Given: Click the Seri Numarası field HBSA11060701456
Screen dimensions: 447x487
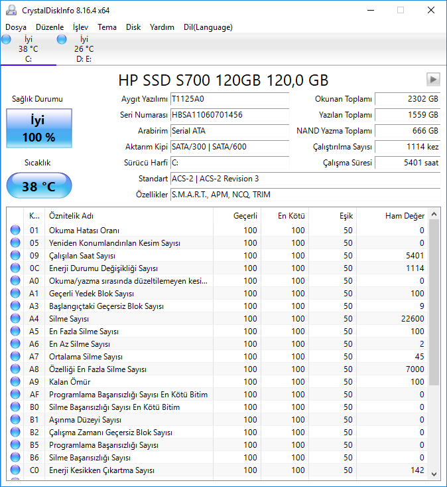Looking at the screenshot, I should point(229,115).
